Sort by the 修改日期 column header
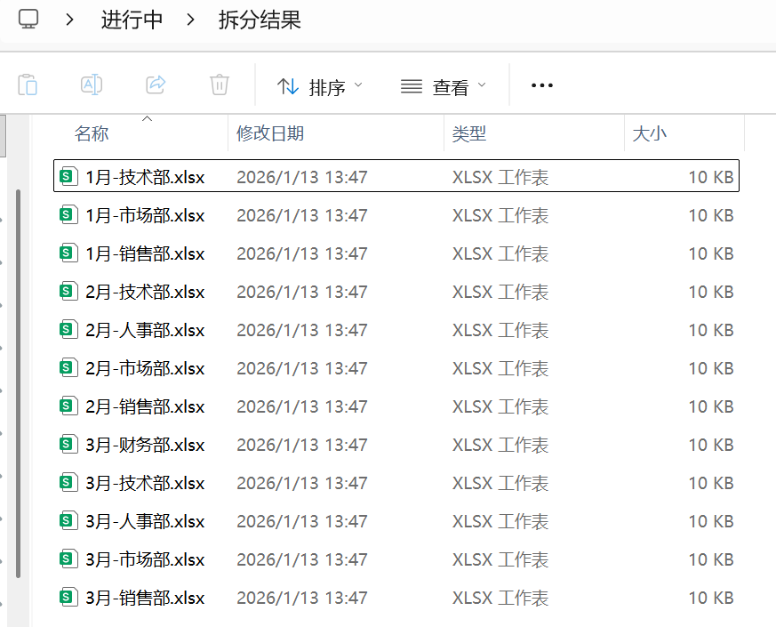The image size is (776, 627). [x=270, y=134]
